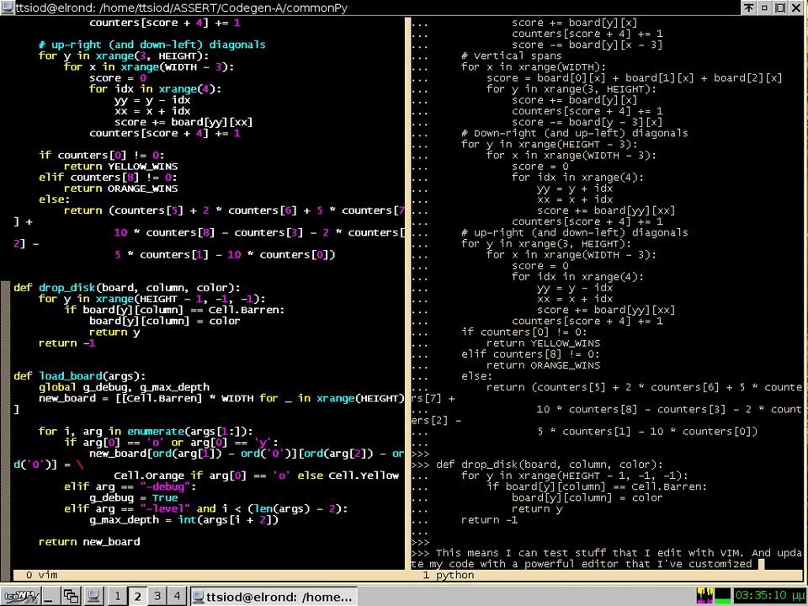The image size is (808, 606).
Task: Click 'def load_board(args):' in vim pane
Action: coord(80,376)
